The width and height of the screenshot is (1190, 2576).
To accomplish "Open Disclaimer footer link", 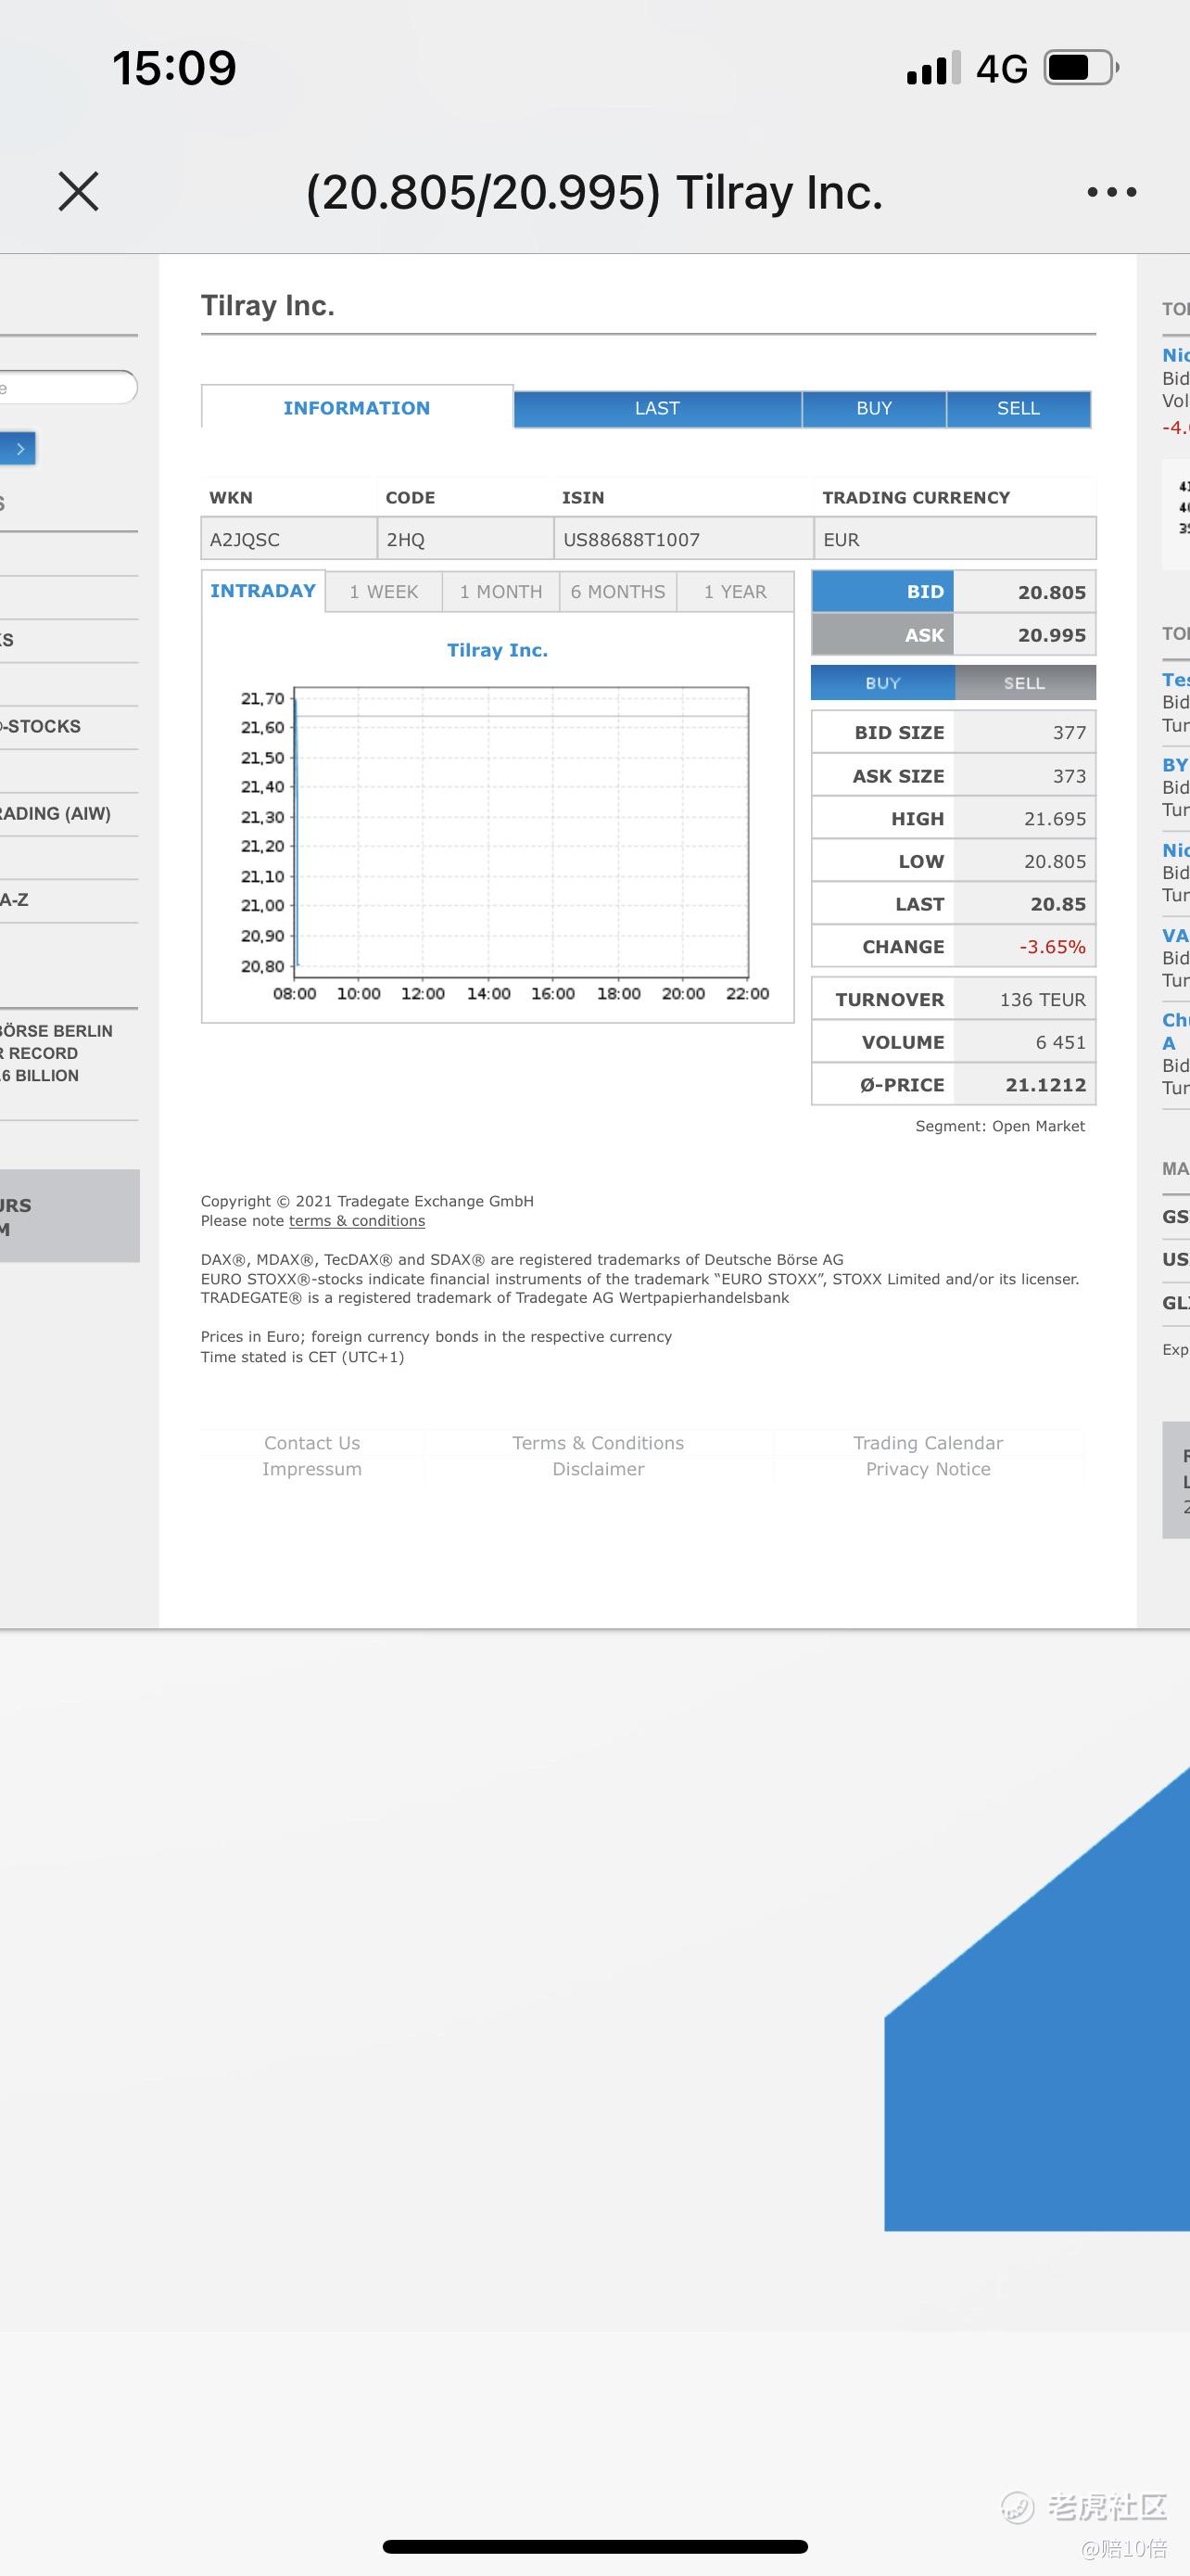I will click(x=599, y=1469).
